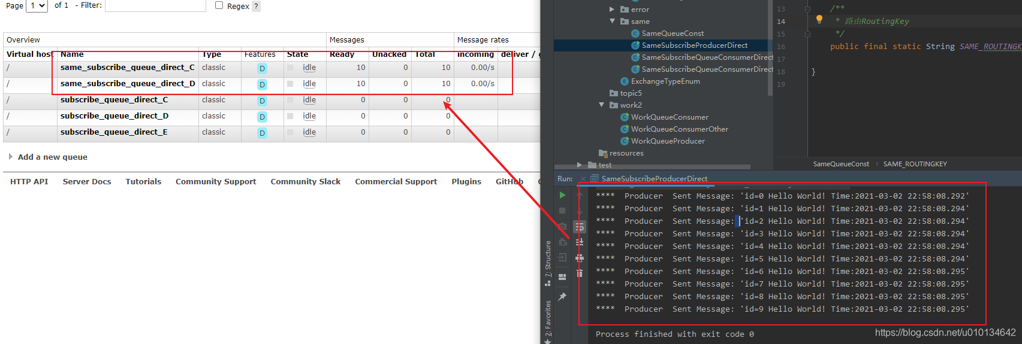This screenshot has height=344, width=1022.
Task: Open the subscribe_queue_direct_E queue link
Action: [114, 132]
